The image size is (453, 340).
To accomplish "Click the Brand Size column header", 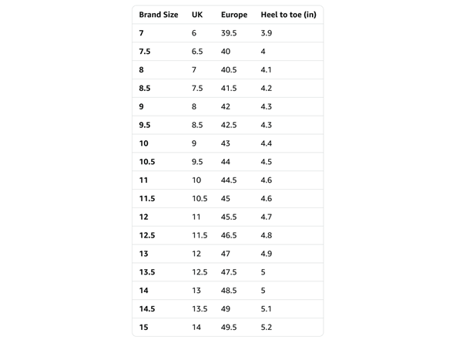I will [x=159, y=15].
